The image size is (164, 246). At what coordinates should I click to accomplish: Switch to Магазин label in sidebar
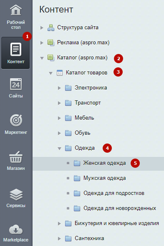click(x=16, y=168)
